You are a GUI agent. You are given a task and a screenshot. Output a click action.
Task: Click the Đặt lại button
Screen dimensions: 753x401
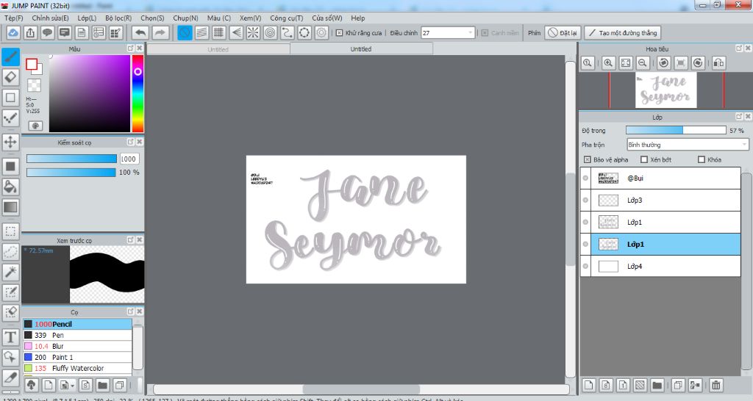tap(563, 32)
